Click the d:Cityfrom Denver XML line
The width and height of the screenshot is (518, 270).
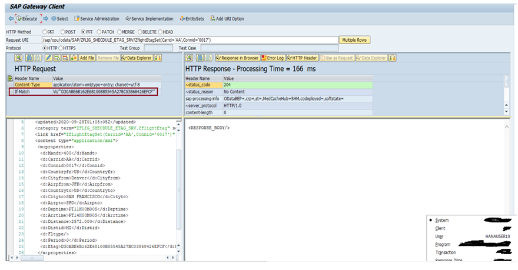(80, 178)
